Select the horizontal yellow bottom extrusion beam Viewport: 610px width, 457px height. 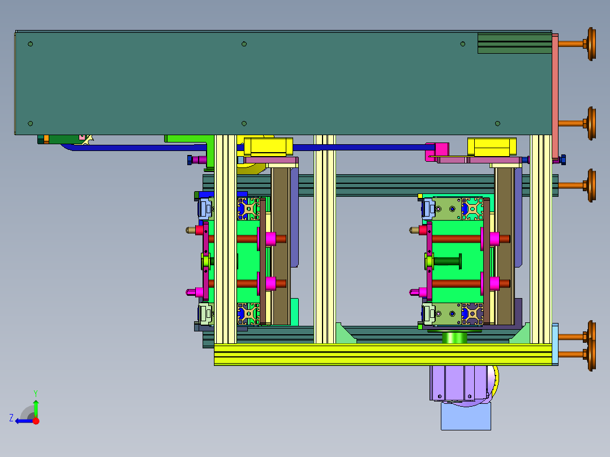(x=383, y=355)
